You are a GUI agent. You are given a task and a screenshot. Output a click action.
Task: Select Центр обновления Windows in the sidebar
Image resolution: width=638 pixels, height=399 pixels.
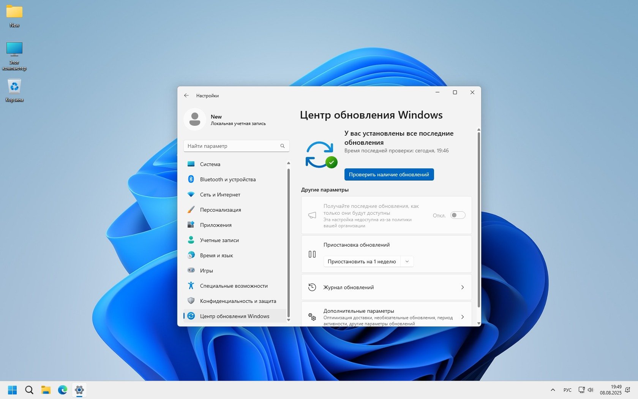tap(235, 316)
